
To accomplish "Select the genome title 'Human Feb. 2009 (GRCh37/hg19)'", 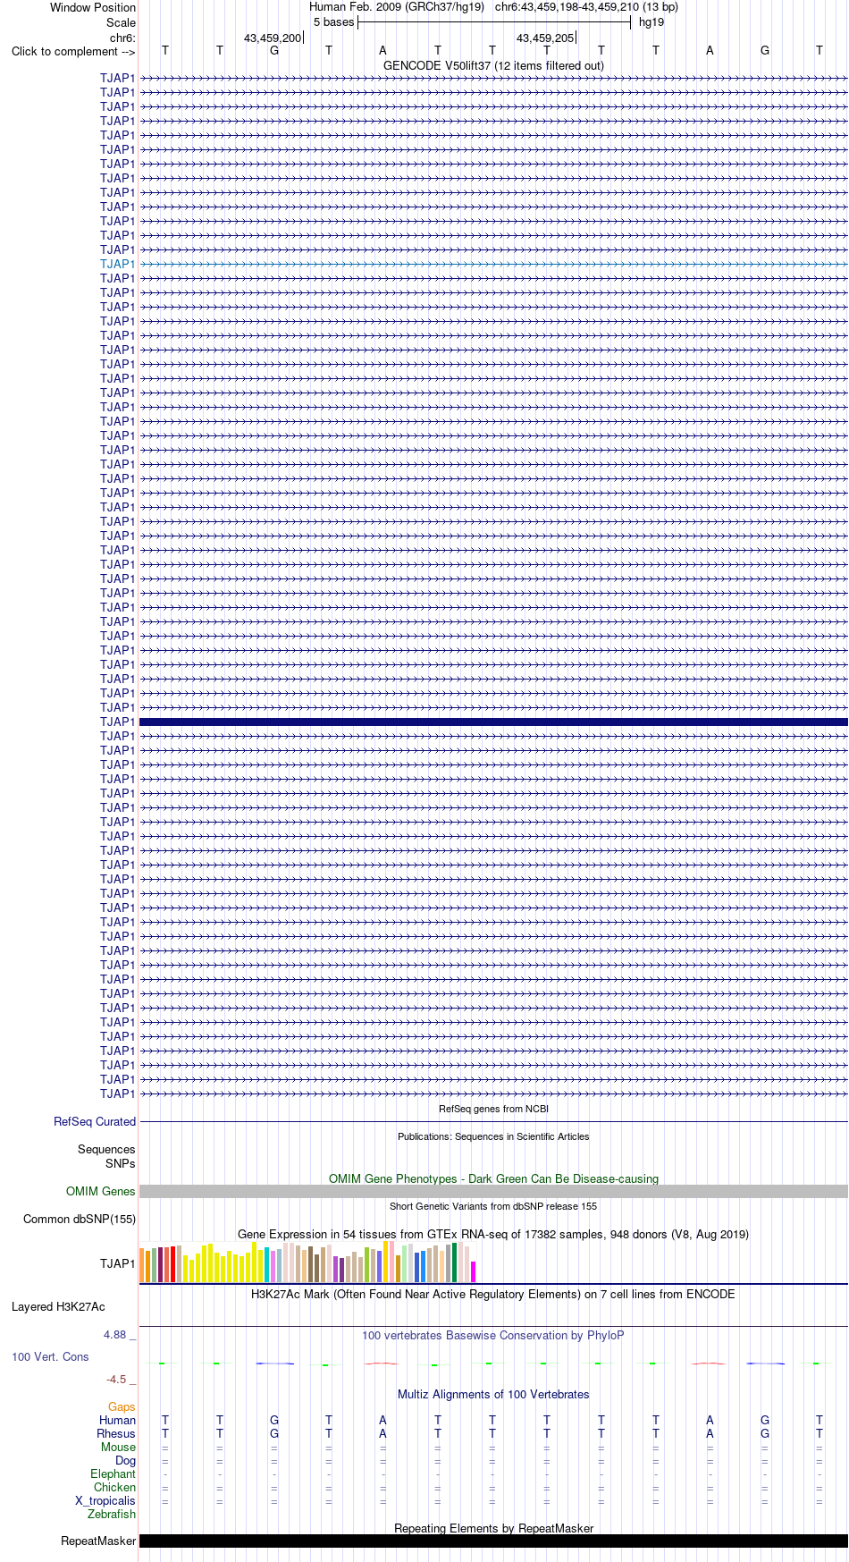I will [397, 7].
